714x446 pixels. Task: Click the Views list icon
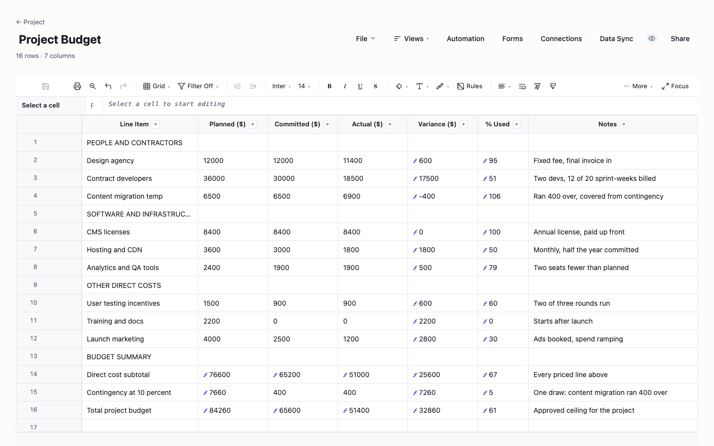[397, 39]
